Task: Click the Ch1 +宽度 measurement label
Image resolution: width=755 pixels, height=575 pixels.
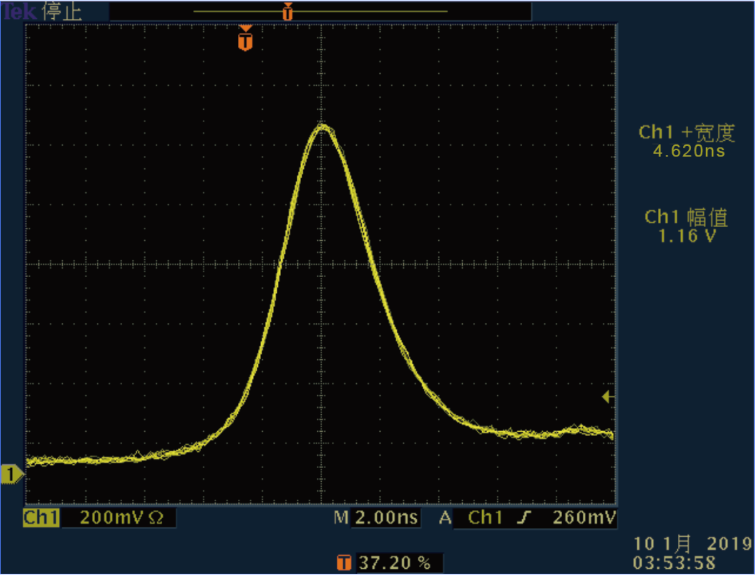Action: click(x=686, y=133)
